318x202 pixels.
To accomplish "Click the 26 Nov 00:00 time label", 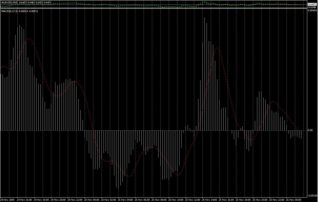I will click(294, 200).
